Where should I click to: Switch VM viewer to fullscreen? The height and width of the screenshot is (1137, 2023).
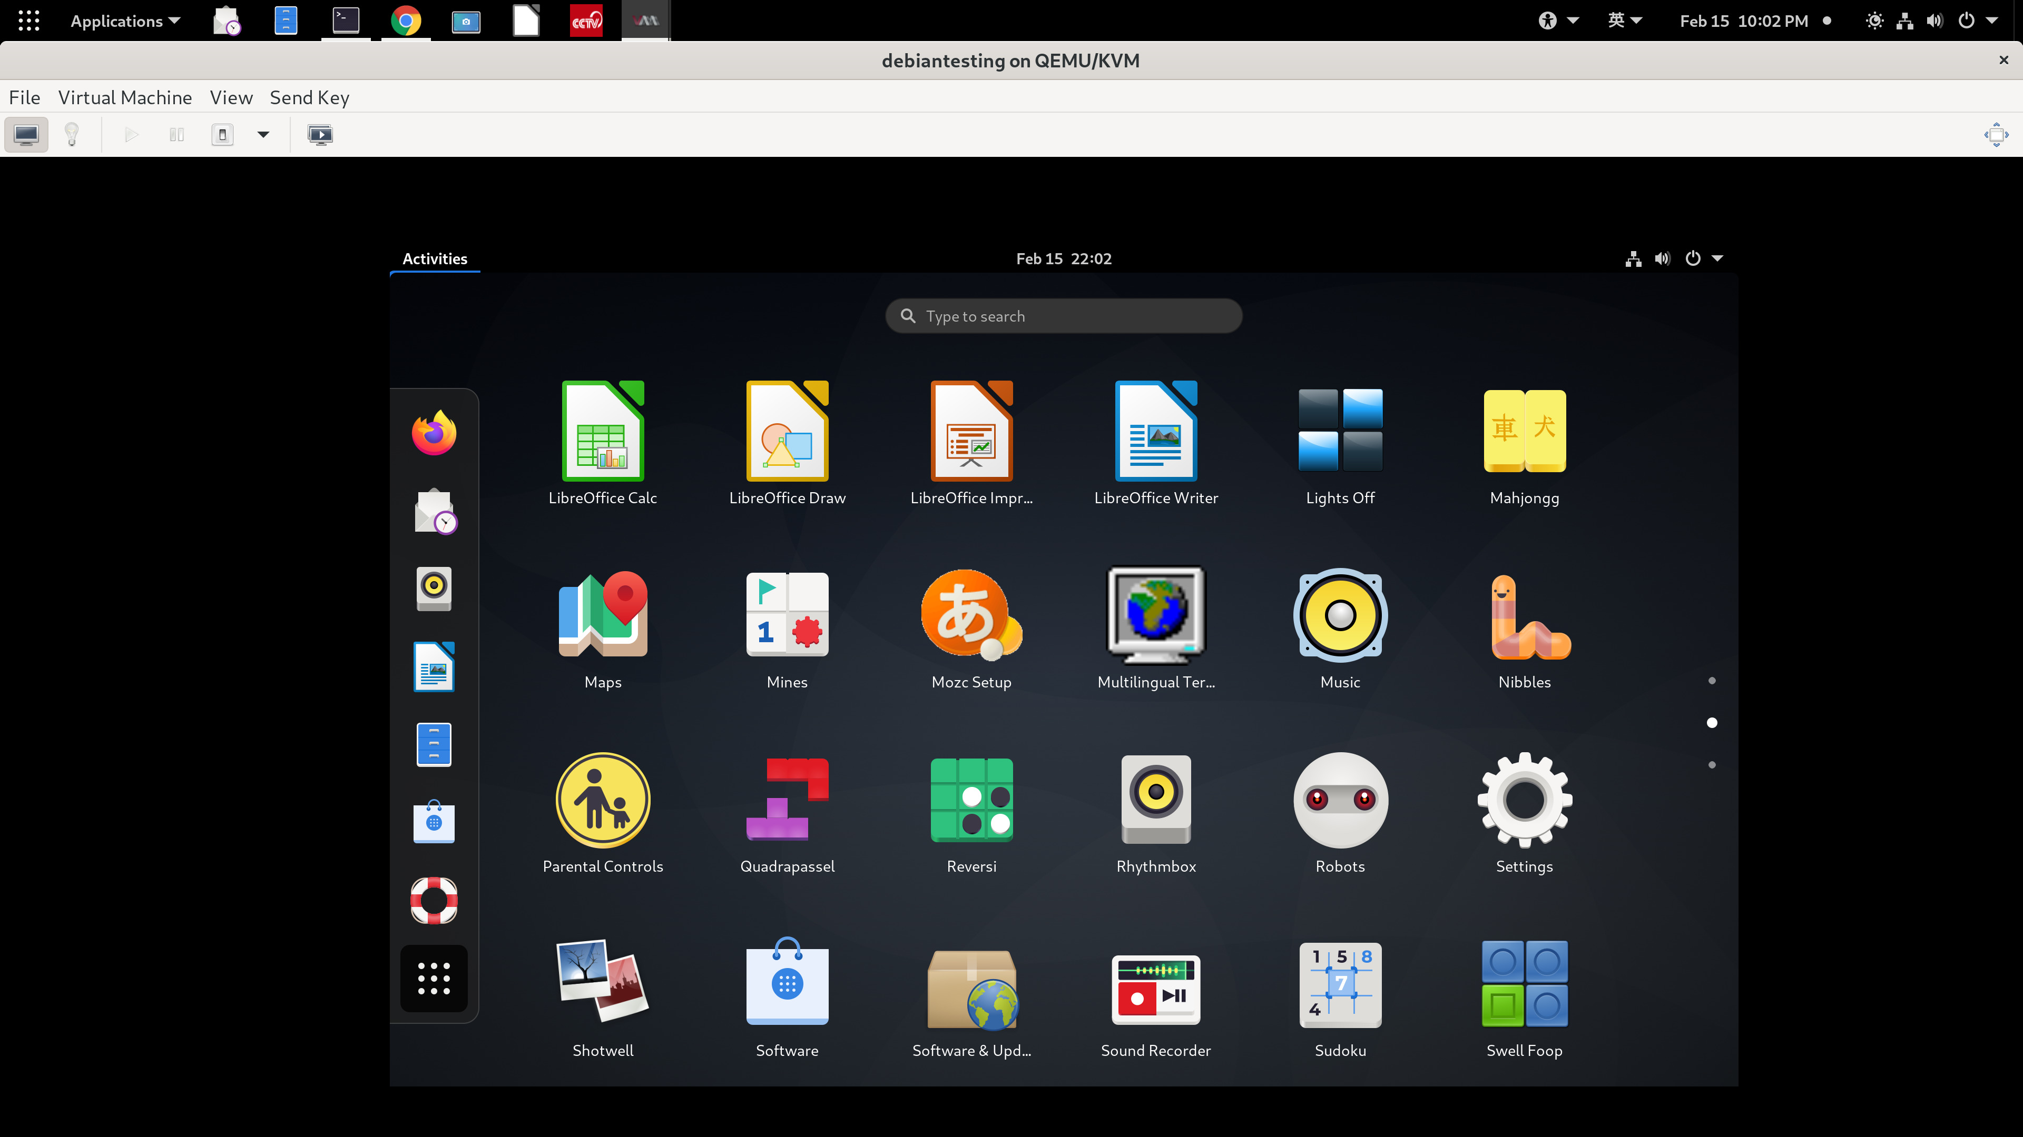1996,134
